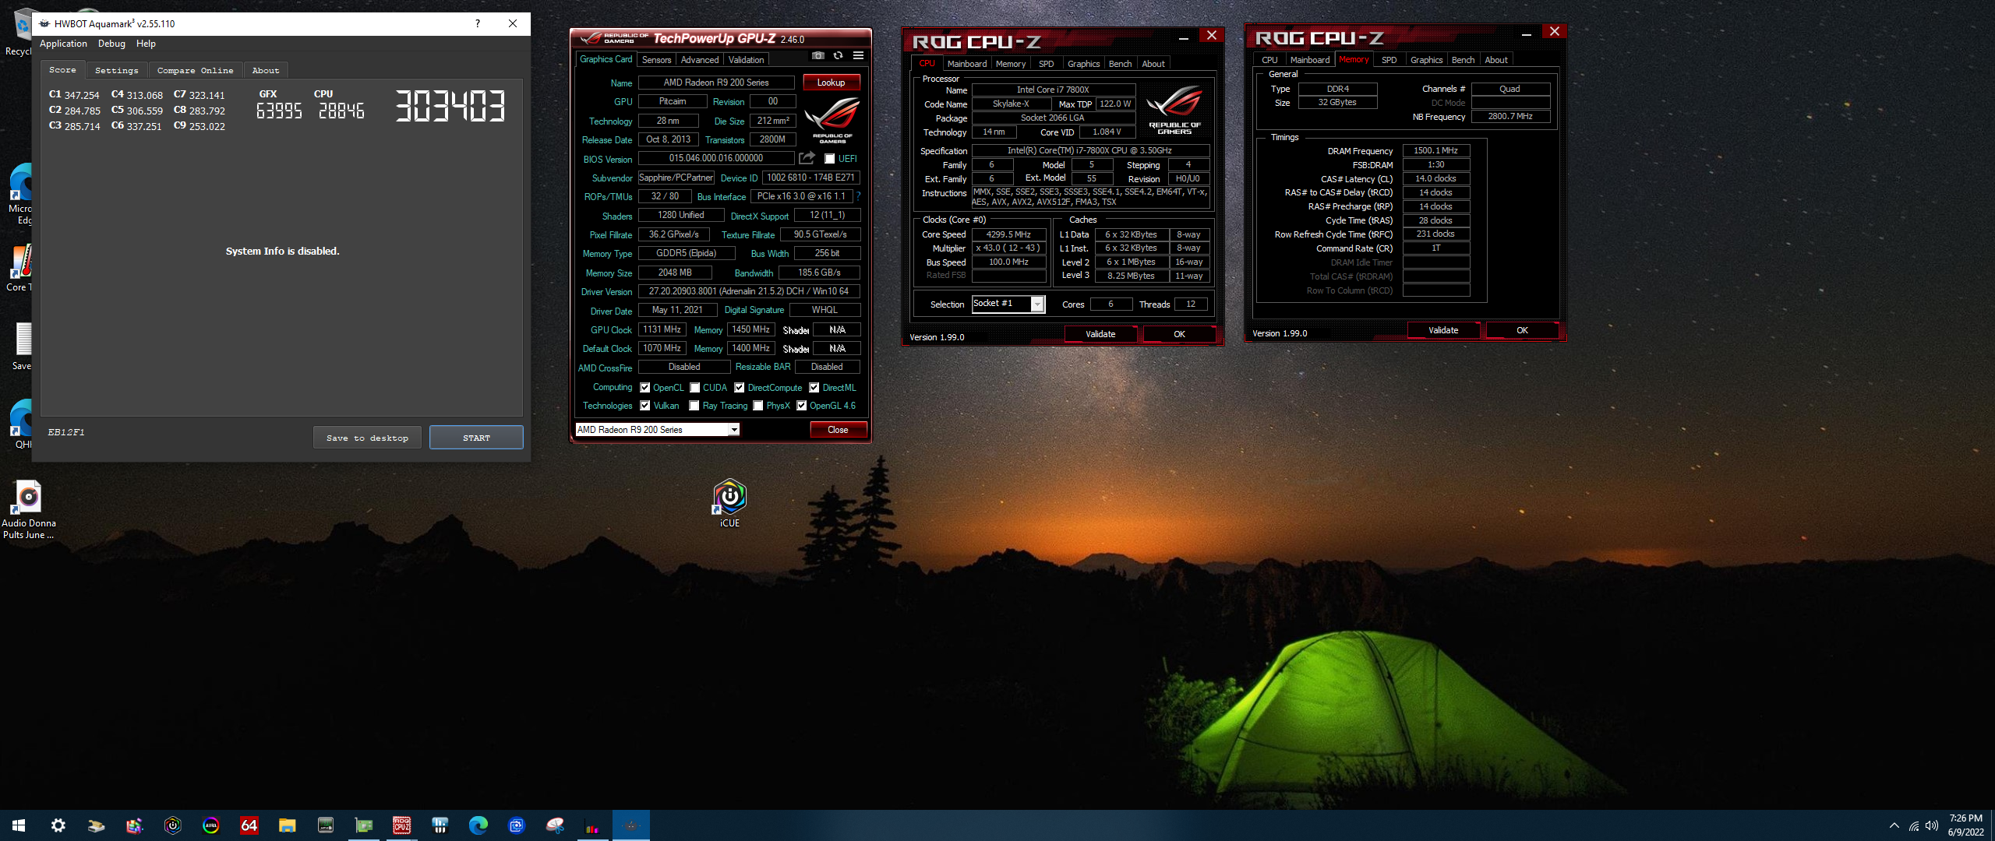Viewport: 1995px width, 841px height.
Task: Open the GPU-Z graphics card taskbar icon
Action: [x=363, y=825]
